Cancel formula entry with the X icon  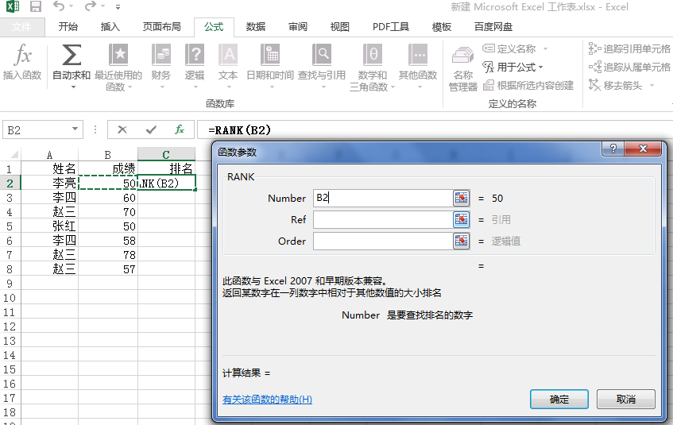[122, 129]
